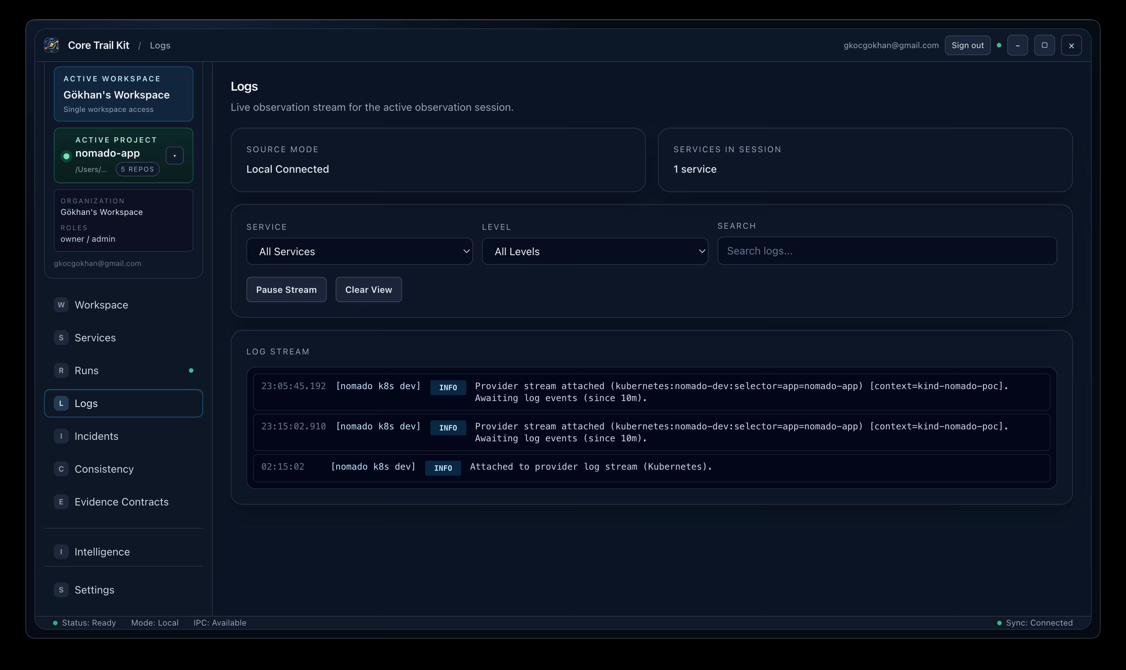Viewport: 1126px width, 670px height.
Task: Click the Clear View button
Action: click(x=369, y=289)
